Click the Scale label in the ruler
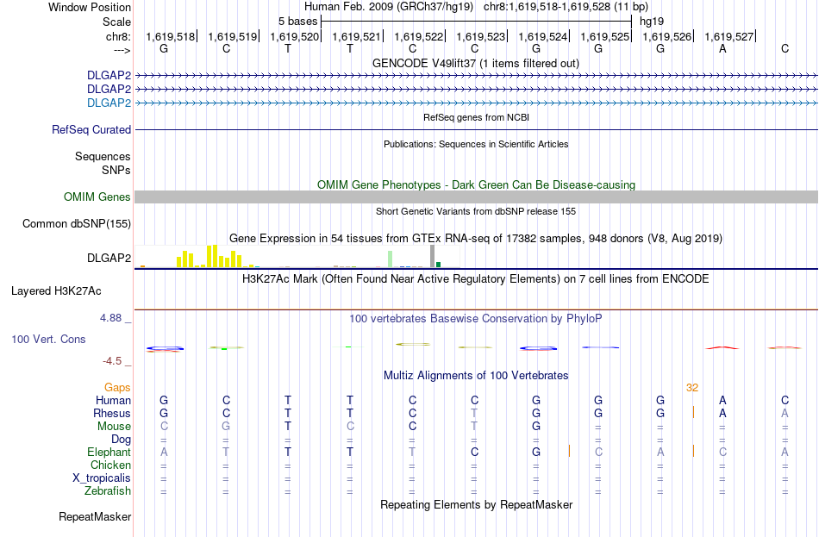 [x=116, y=22]
